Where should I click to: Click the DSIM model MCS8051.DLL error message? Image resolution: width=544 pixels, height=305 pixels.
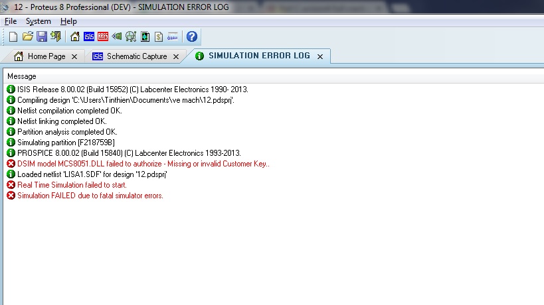coord(143,164)
